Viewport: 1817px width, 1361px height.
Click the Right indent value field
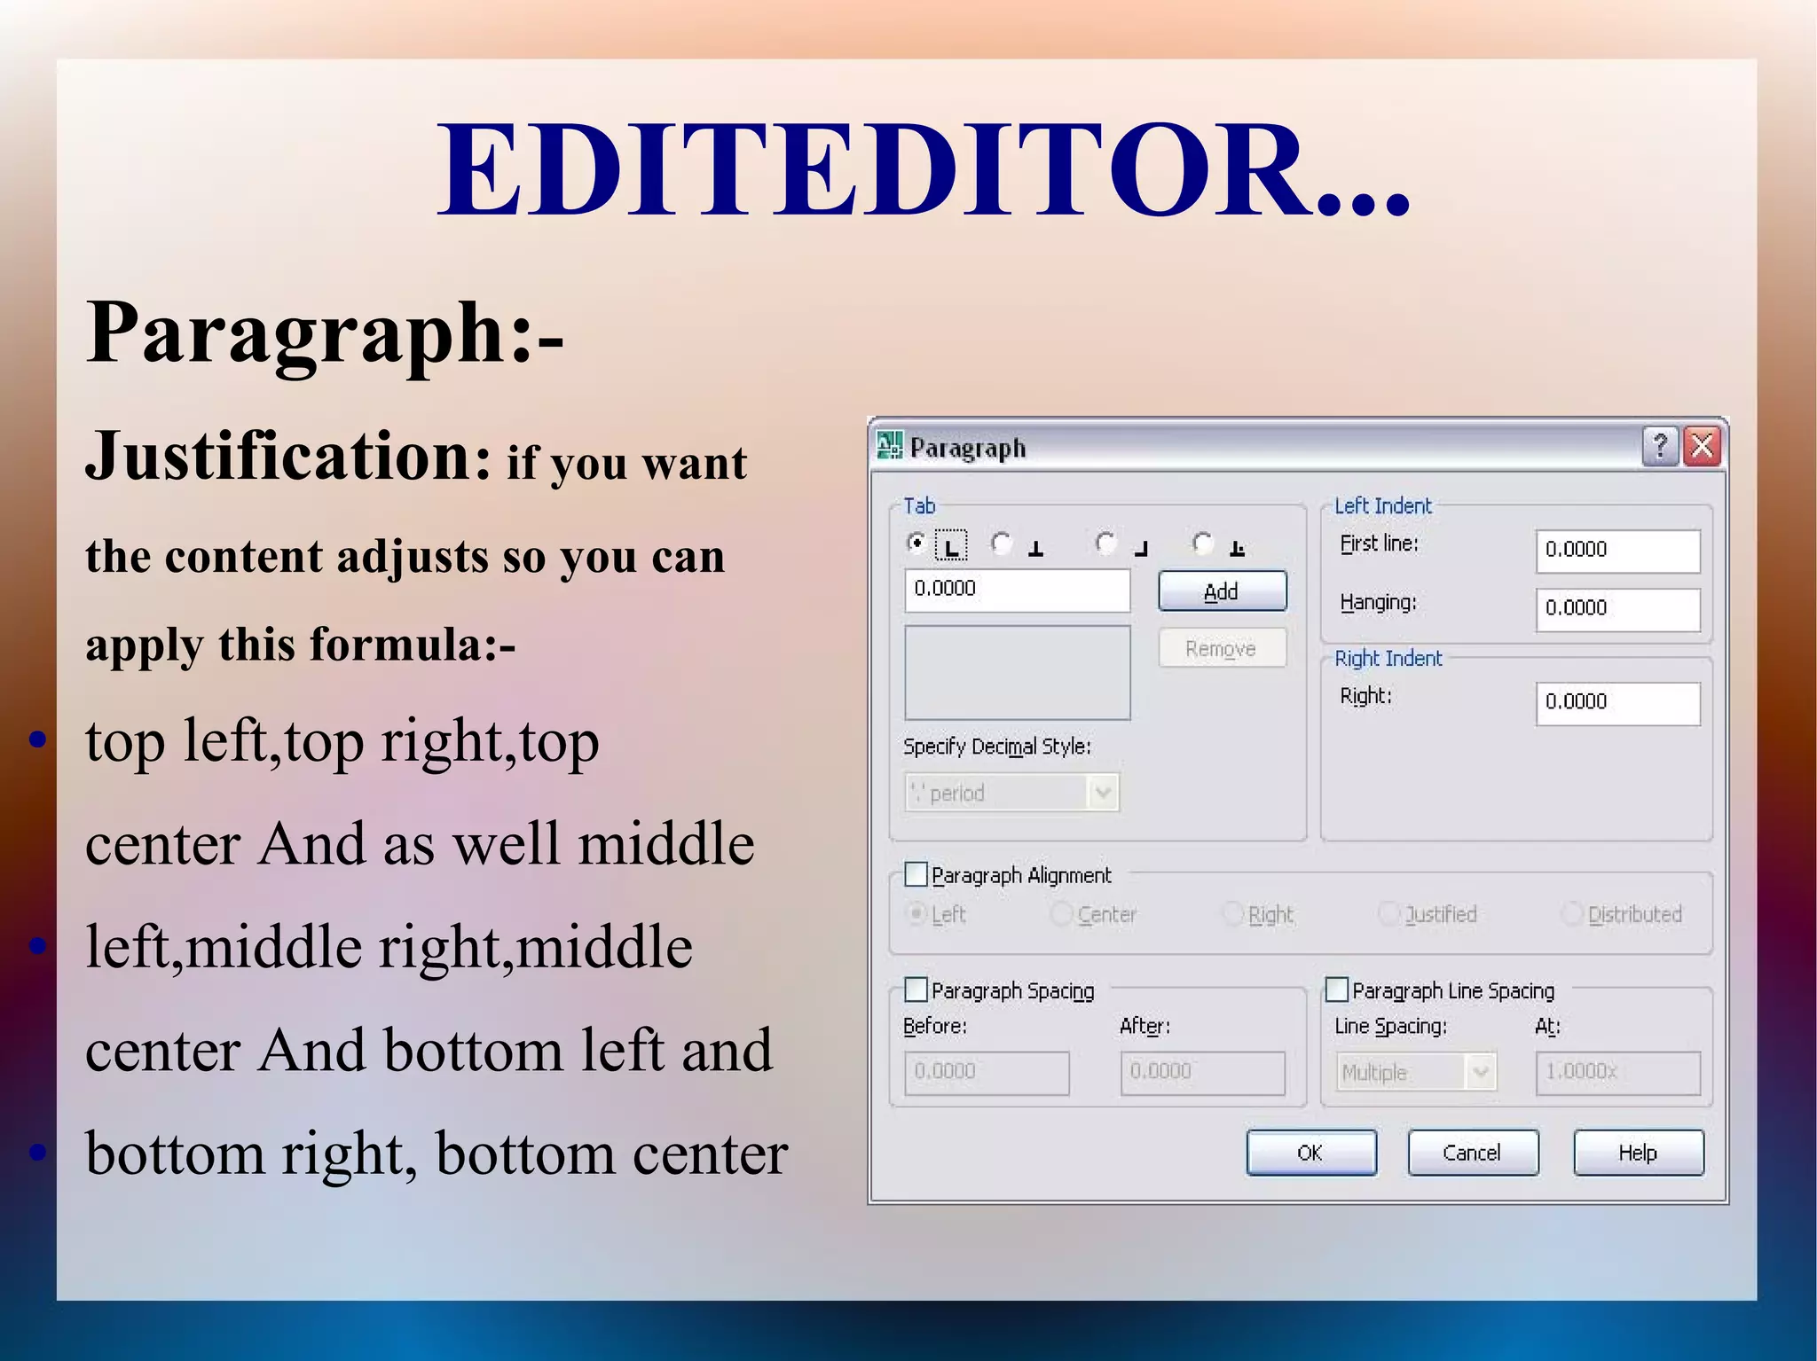point(1617,704)
